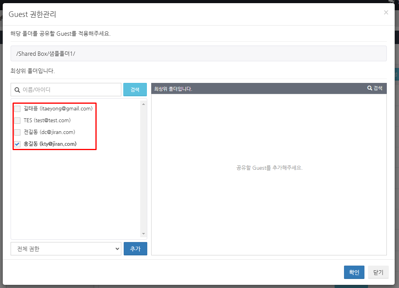This screenshot has width=399, height=288.
Task: Click the empty '공유할 Guest를 추가해주세요' panel
Action: [269, 168]
